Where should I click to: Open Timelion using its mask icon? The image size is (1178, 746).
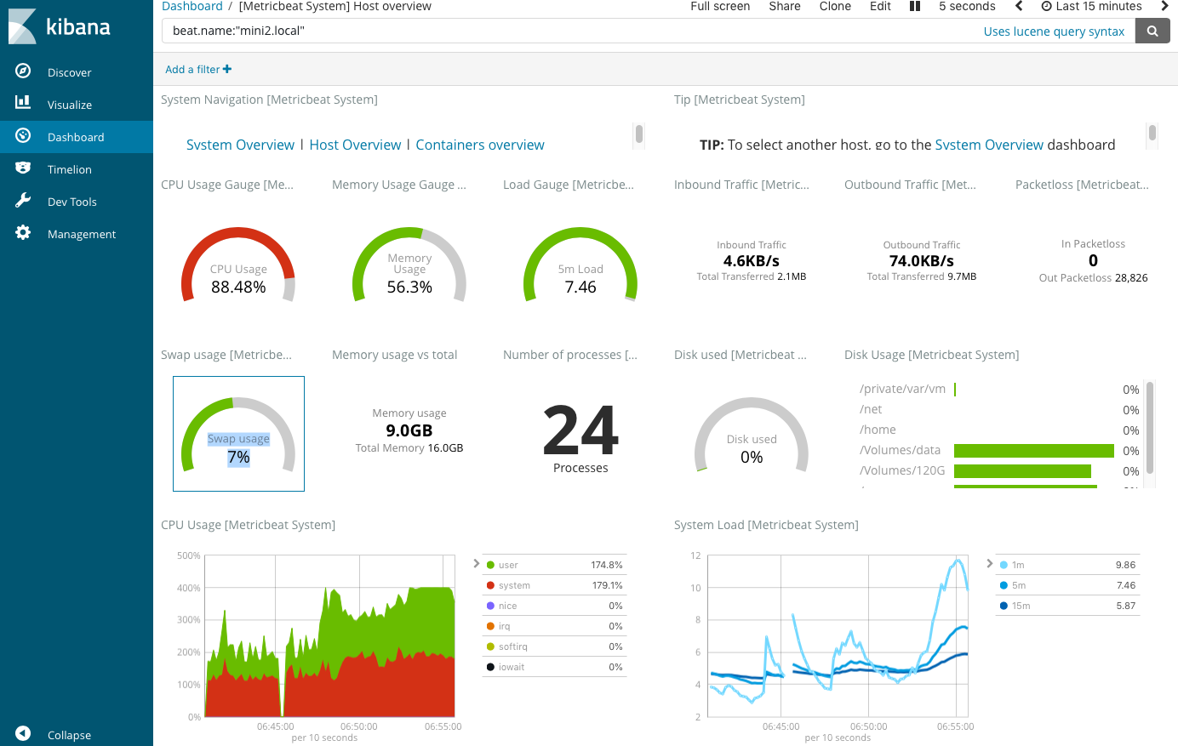click(x=23, y=168)
